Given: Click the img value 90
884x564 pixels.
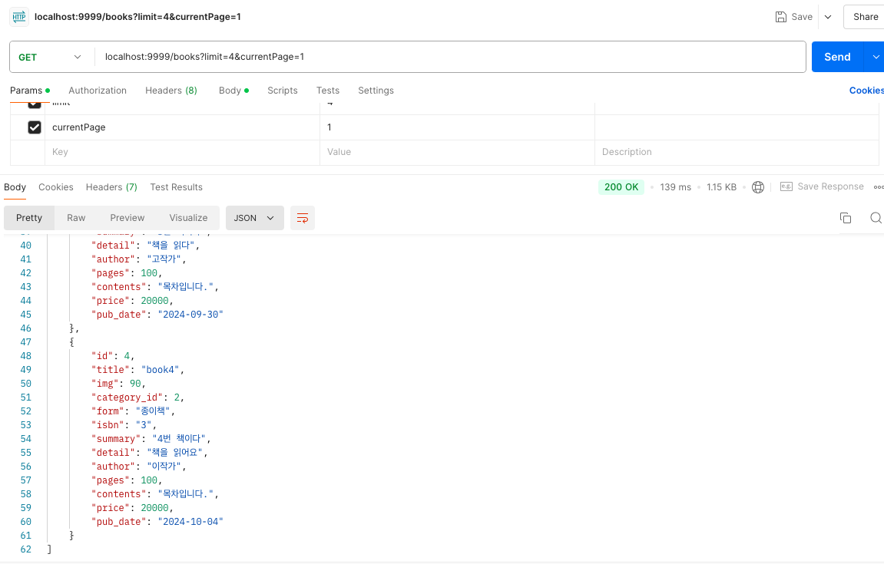Looking at the screenshot, I should 135,384.
